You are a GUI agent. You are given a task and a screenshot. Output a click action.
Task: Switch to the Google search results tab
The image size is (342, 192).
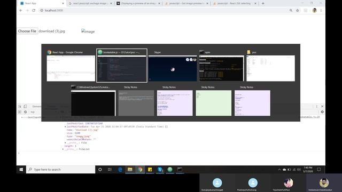coord(90,3)
